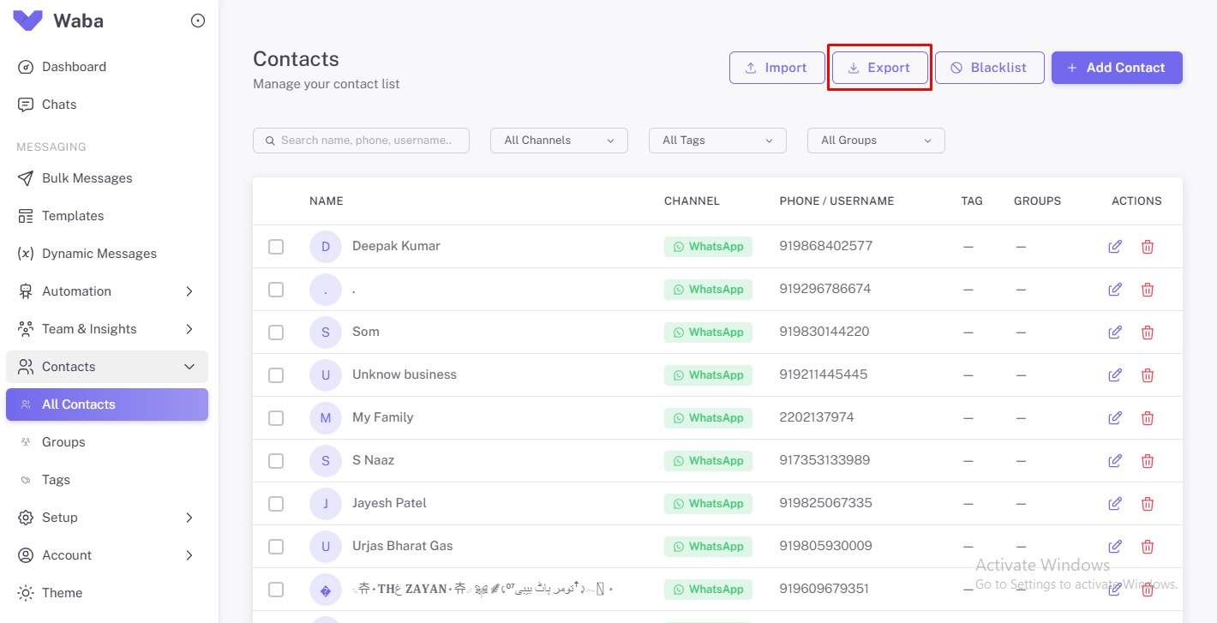
Task: Select the Chats sidebar item
Action: coord(58,104)
